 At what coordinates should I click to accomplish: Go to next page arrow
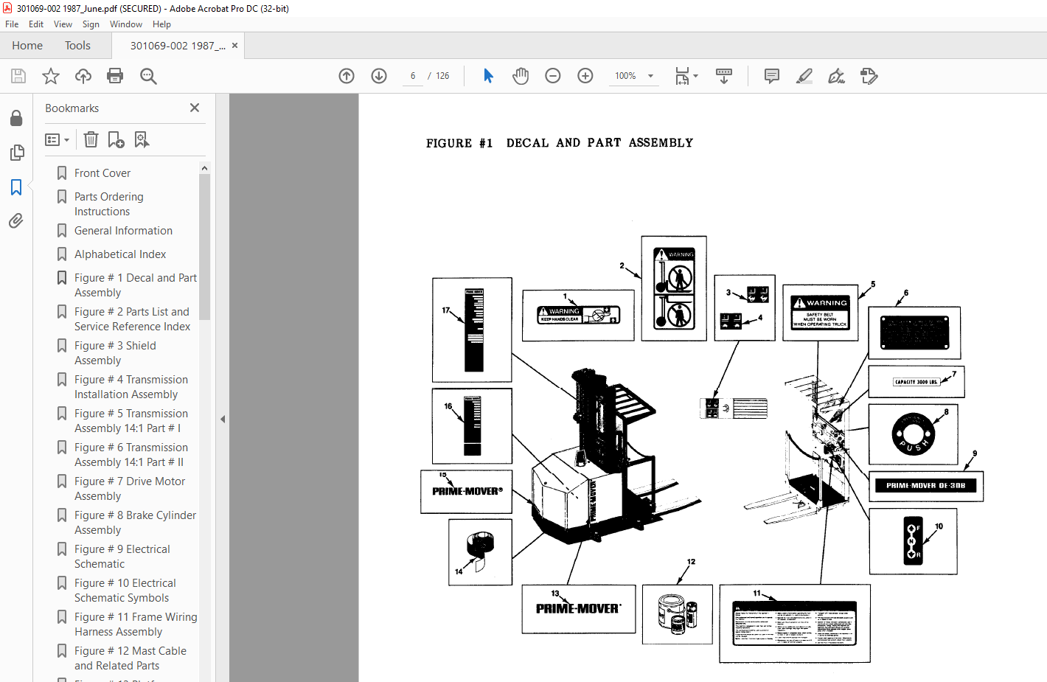coord(379,76)
